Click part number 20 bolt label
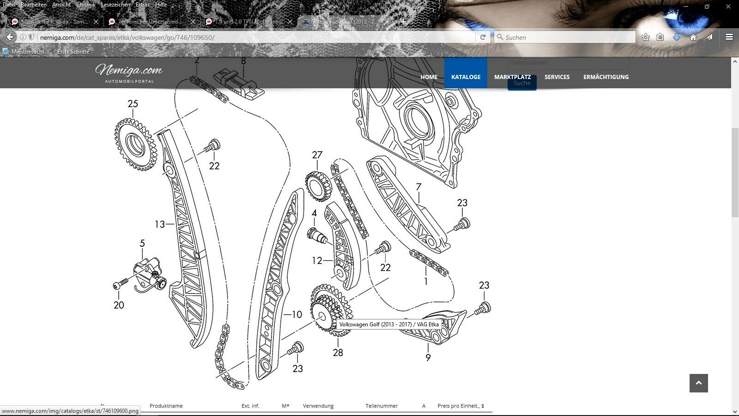The height and width of the screenshot is (416, 739). [119, 305]
